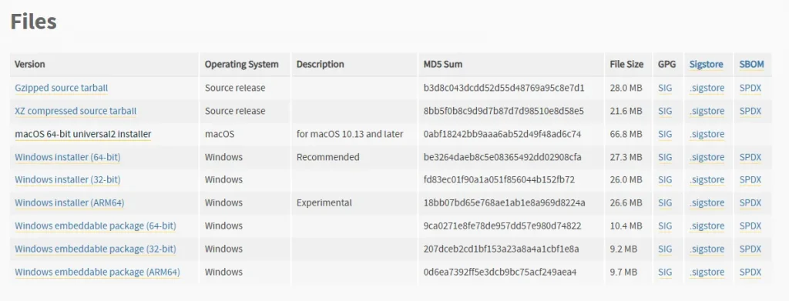This screenshot has width=789, height=301.
Task: Open .sigstore link for embeddable package (64-bit)
Action: [x=707, y=226]
